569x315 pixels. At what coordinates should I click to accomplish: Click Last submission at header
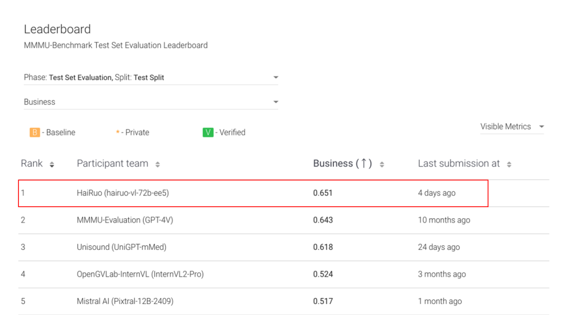point(459,164)
